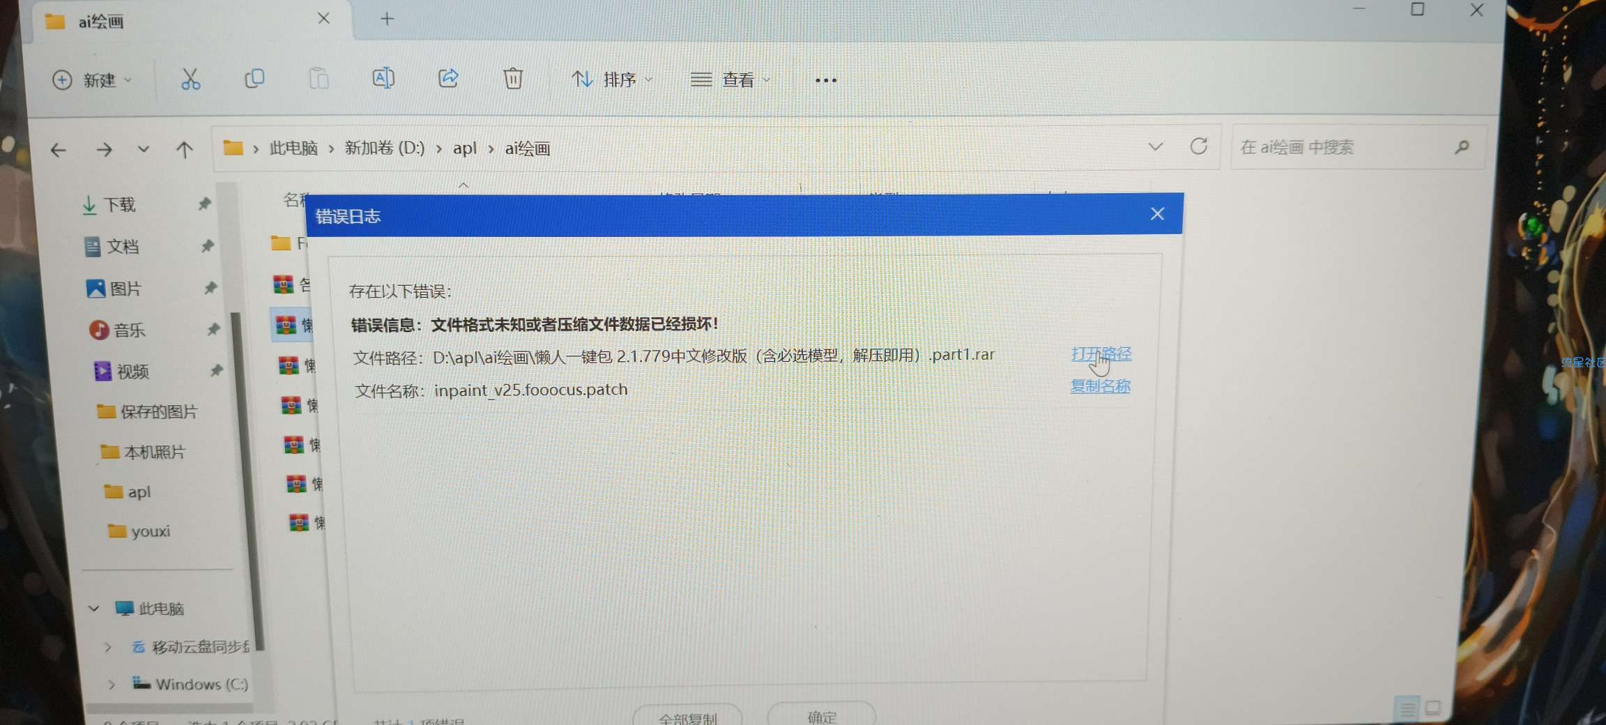Click the 确定 button
Viewport: 1606px width, 725px height.
(822, 716)
